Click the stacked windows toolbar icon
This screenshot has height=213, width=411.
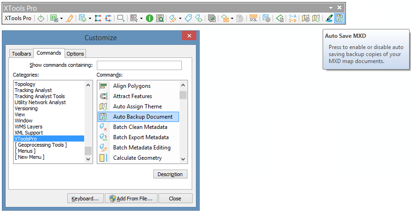point(211,18)
